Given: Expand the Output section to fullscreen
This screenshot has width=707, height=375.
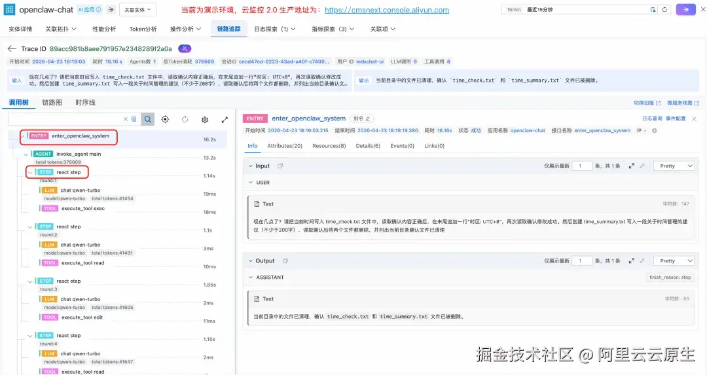Looking at the screenshot, I should click(x=631, y=261).
